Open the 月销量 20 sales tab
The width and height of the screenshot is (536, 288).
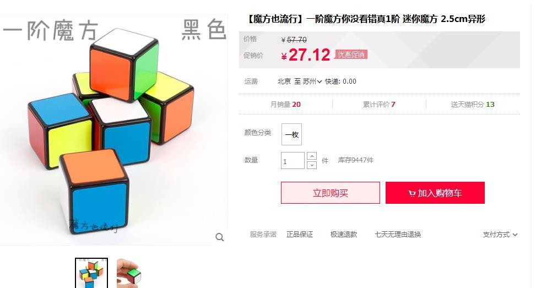tap(285, 104)
